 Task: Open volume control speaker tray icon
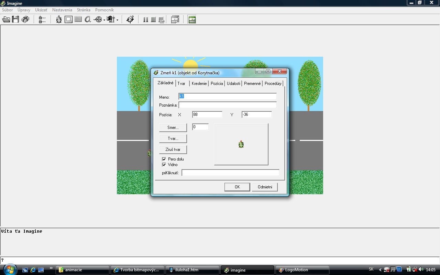click(x=421, y=269)
